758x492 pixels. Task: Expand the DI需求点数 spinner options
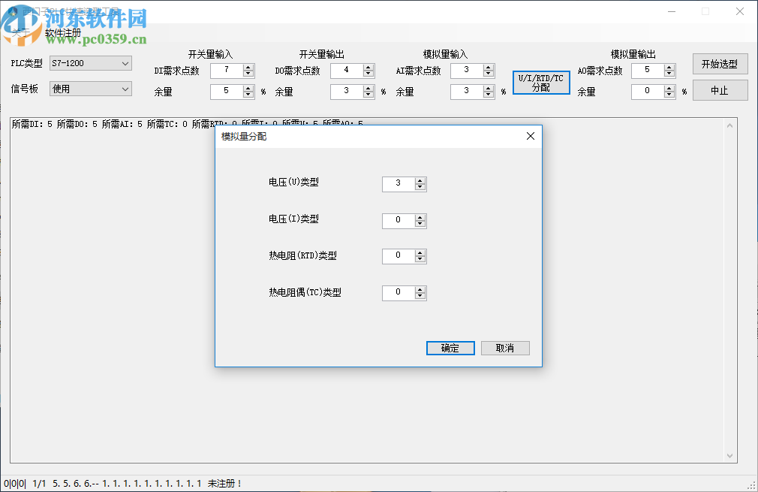point(248,67)
